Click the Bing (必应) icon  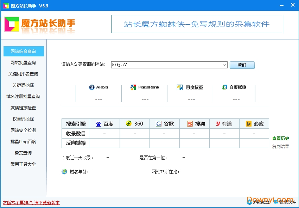pyautogui.click(x=248, y=124)
